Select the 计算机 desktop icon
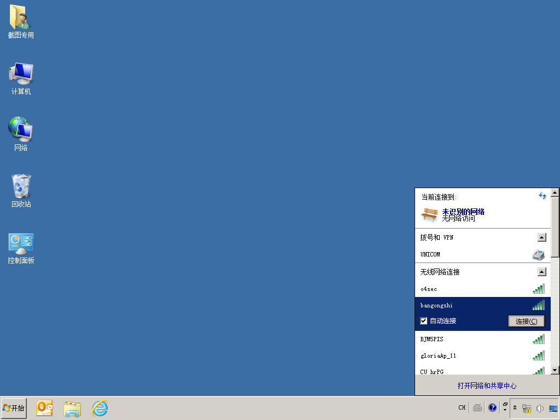 pos(21,79)
